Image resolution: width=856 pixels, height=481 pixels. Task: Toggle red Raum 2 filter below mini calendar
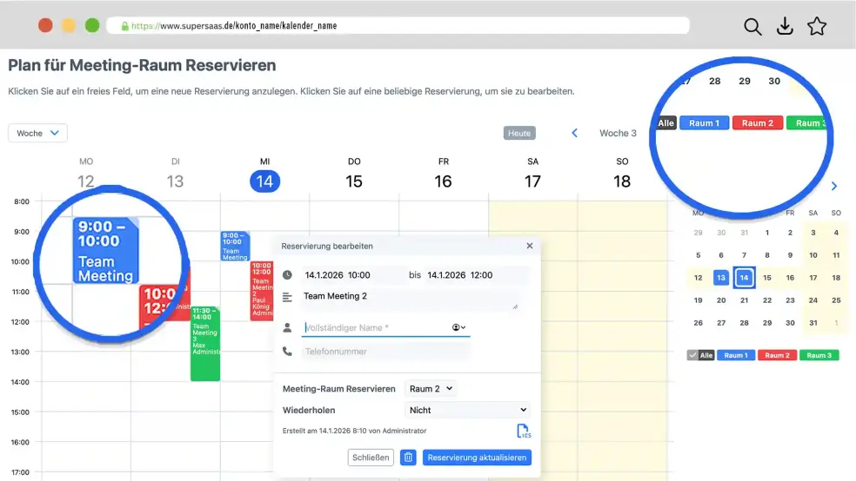(x=777, y=355)
